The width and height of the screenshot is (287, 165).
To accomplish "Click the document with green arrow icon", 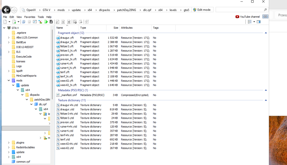I will 14,22.
